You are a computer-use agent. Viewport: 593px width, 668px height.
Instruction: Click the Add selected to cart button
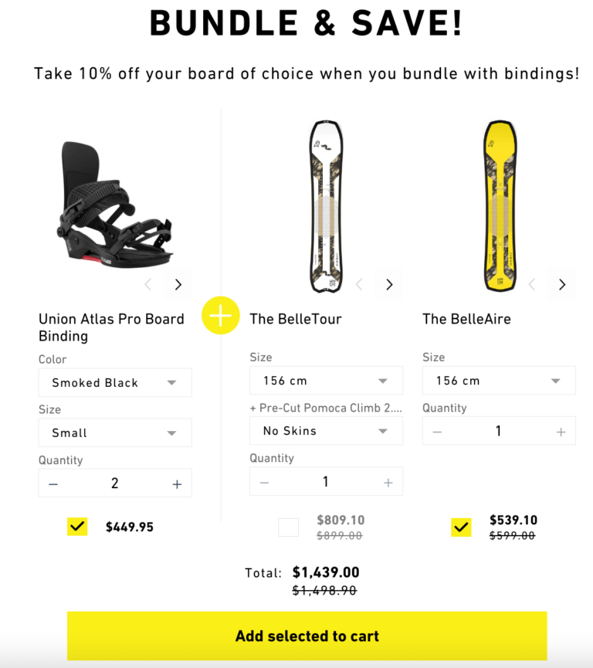point(307,636)
